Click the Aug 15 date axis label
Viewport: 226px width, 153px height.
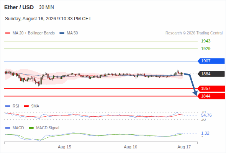tap(64, 147)
